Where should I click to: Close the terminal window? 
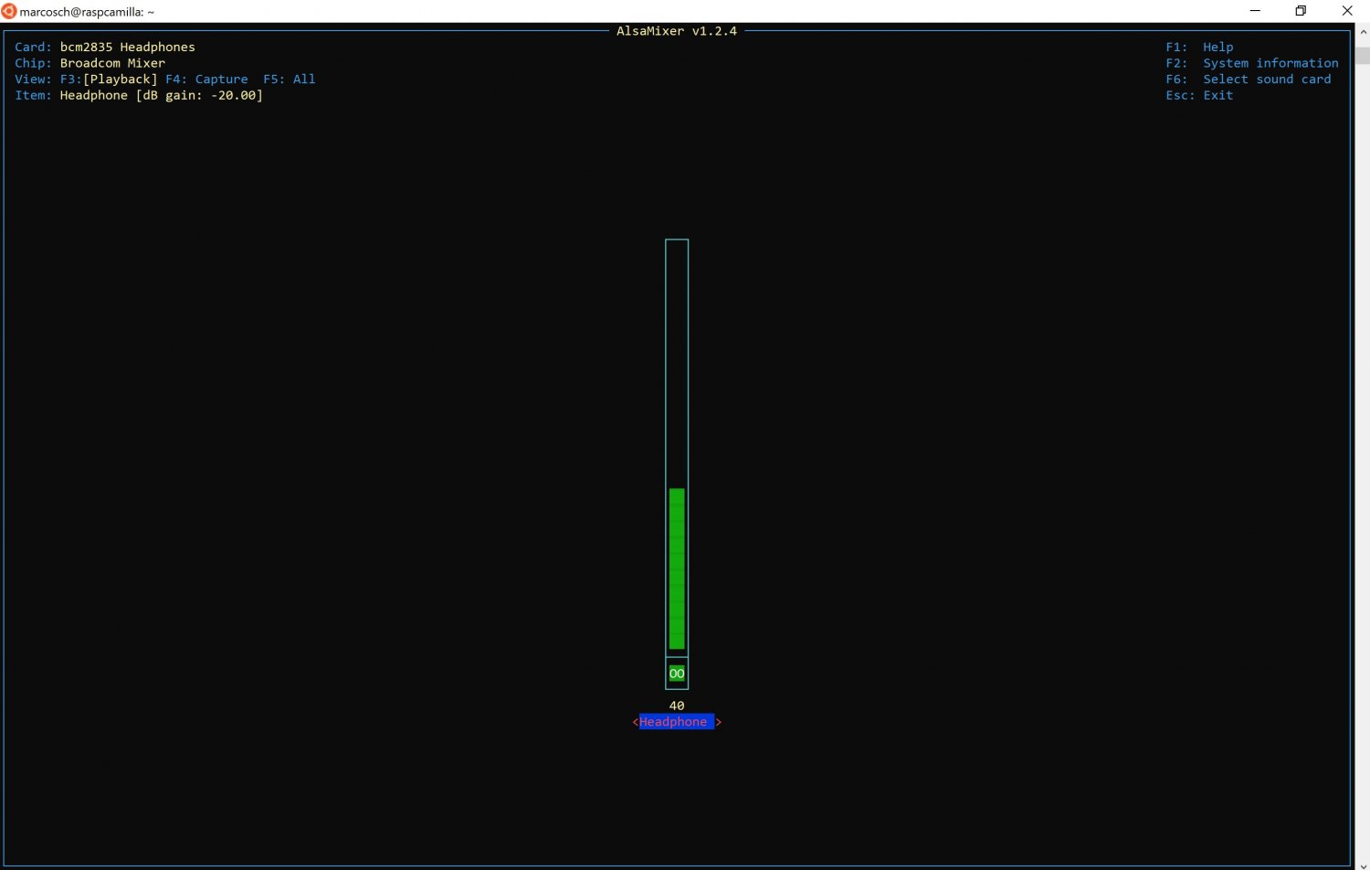click(x=1347, y=11)
